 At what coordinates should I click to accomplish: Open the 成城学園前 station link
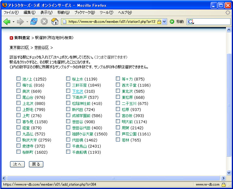[x=81, y=116]
